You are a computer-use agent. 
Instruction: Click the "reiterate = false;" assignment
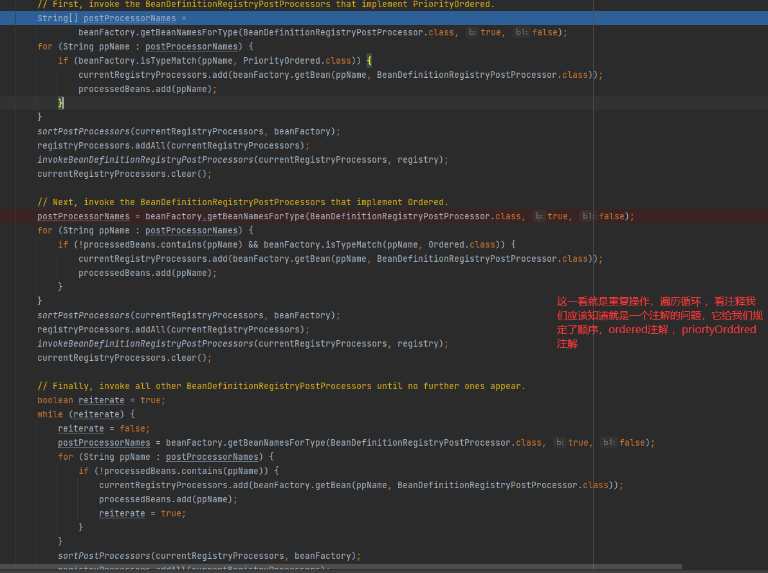[104, 429]
